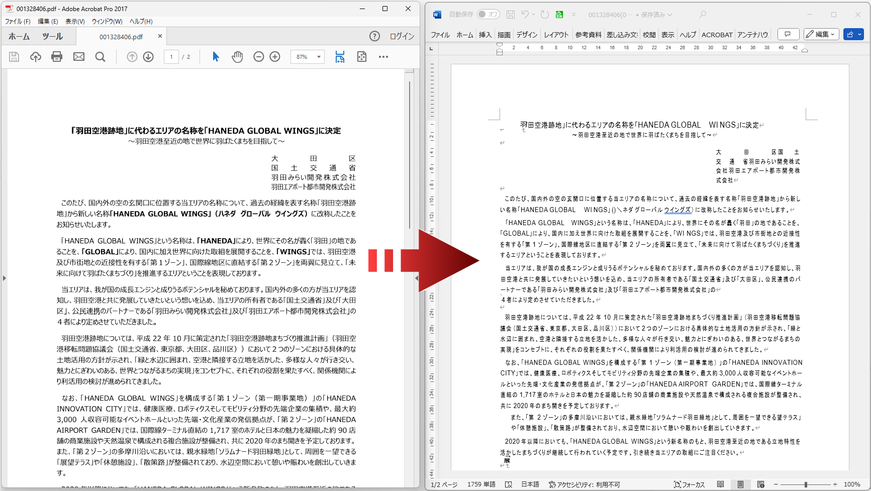Image resolution: width=871 pixels, height=491 pixels.
Task: Open the Word share button dropdown arrow
Action: pyautogui.click(x=860, y=34)
